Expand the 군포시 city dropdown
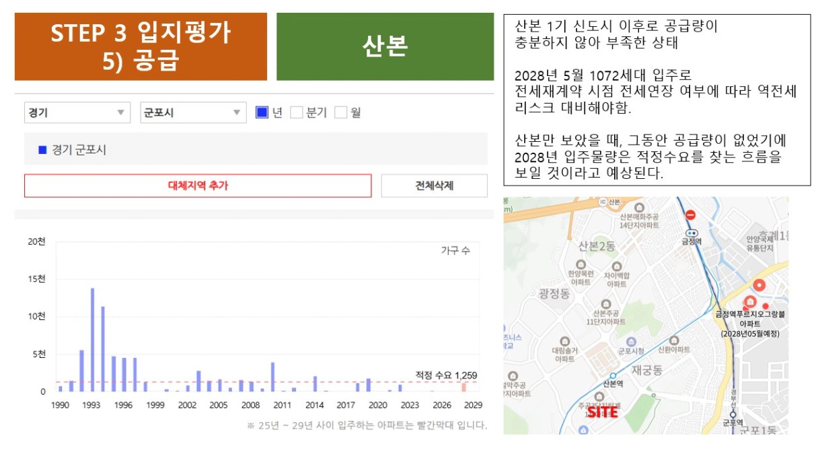Viewport: 818px width, 460px height. click(192, 112)
